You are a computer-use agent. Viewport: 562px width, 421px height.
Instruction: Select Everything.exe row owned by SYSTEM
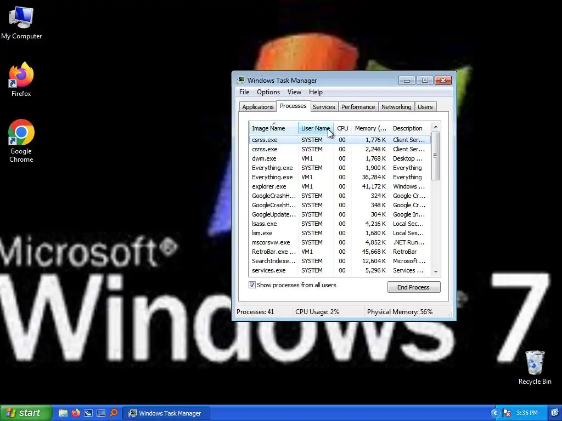coord(340,168)
